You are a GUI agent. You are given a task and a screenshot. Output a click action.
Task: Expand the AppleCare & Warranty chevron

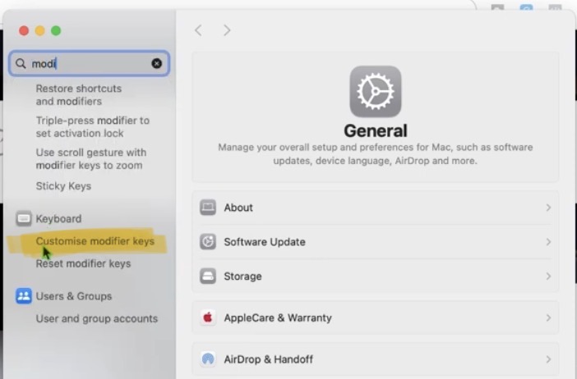click(548, 317)
